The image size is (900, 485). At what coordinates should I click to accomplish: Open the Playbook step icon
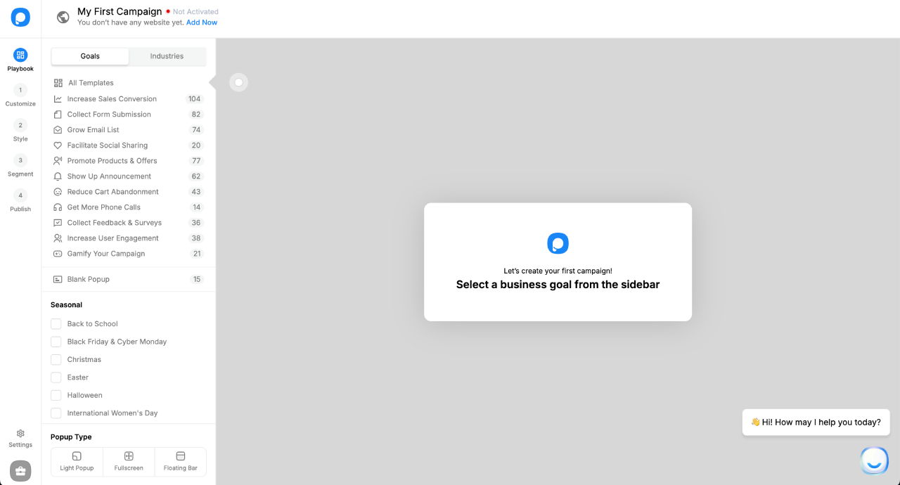(20, 55)
